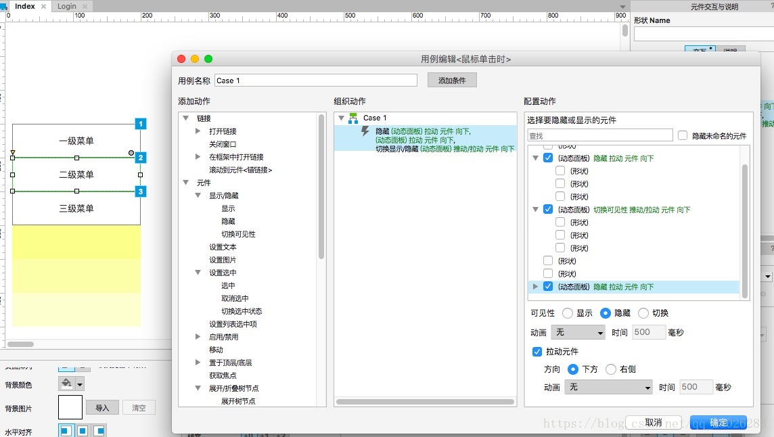774x437 pixels.
Task: Expand 在框架中打开链接 node
Action: coord(198,156)
